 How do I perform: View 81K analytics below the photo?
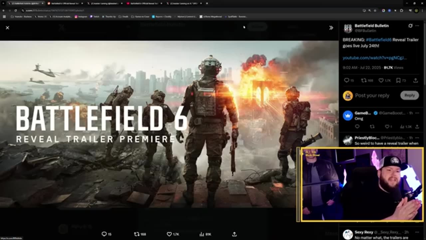point(205,234)
